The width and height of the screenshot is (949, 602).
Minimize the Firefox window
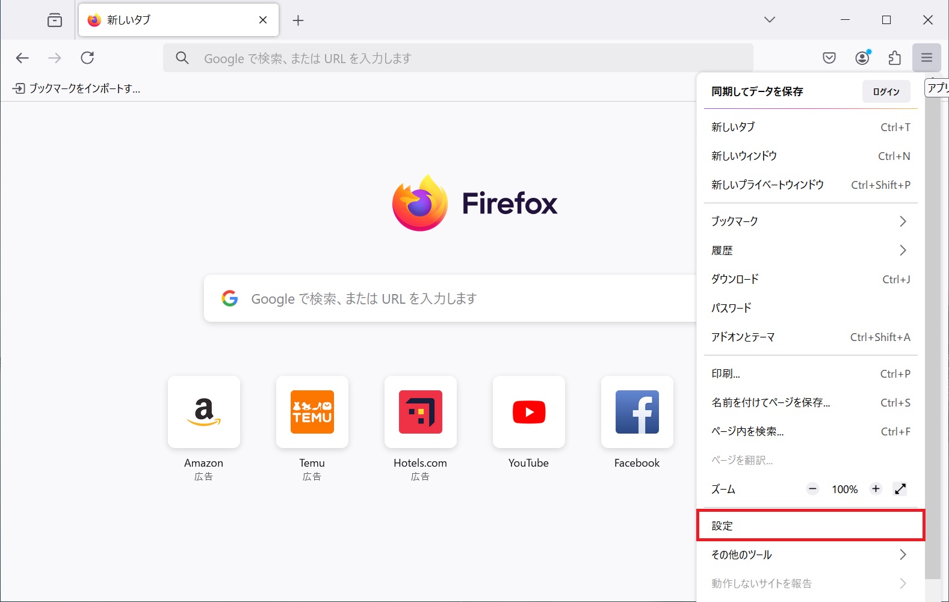[845, 20]
